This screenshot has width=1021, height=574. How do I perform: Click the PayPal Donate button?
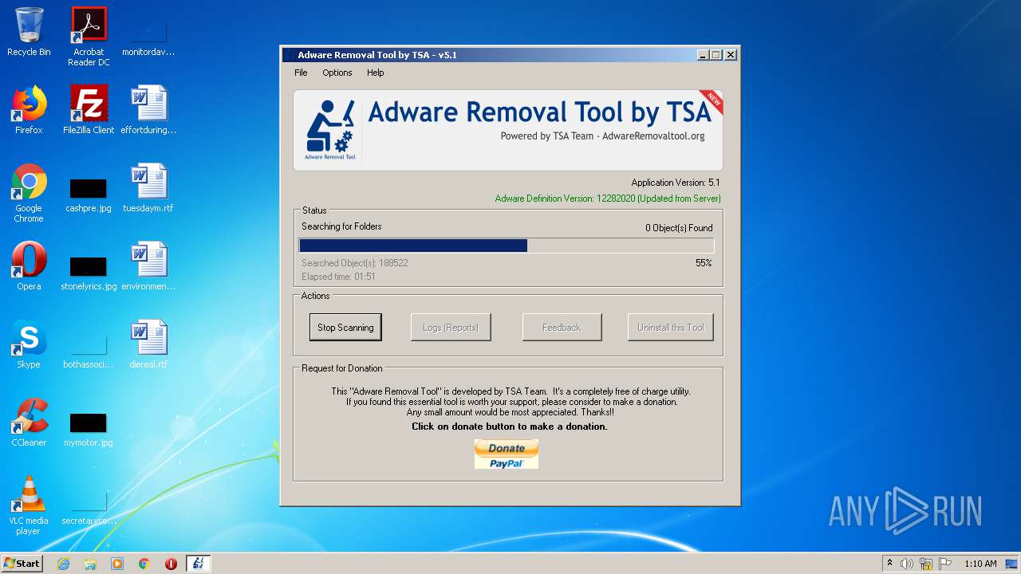[507, 454]
